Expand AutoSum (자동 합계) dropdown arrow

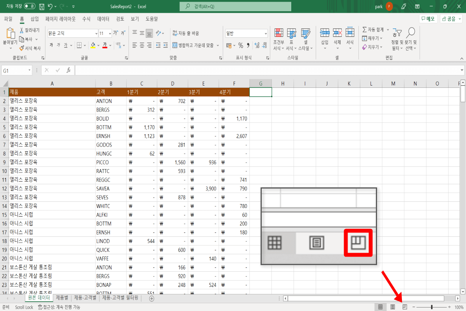388,30
